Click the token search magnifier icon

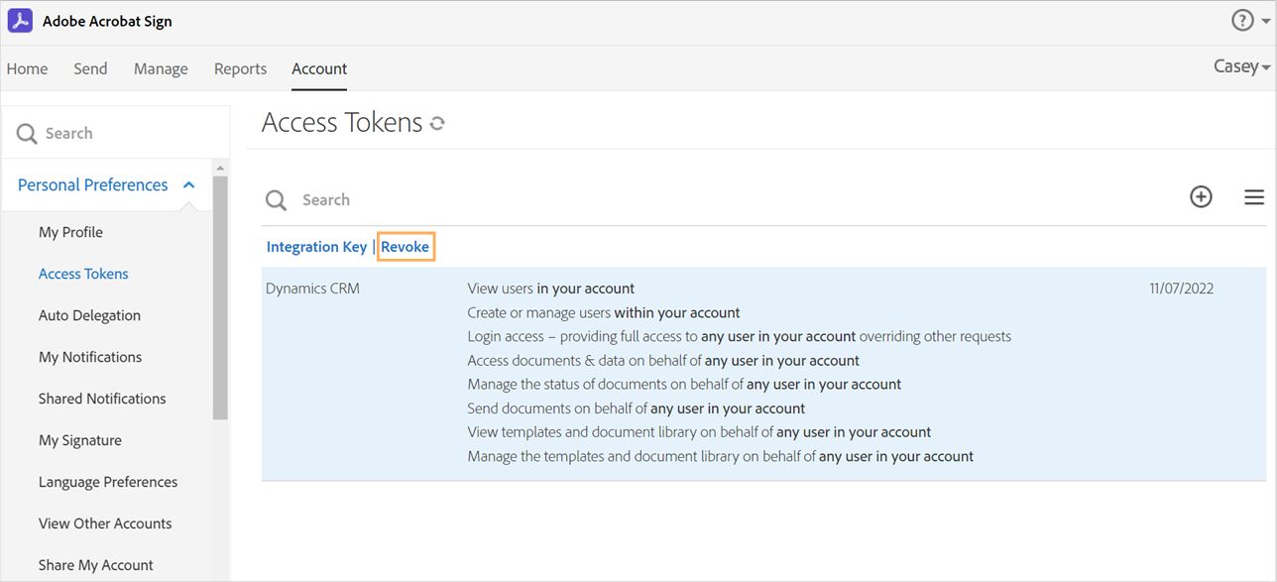click(x=276, y=200)
